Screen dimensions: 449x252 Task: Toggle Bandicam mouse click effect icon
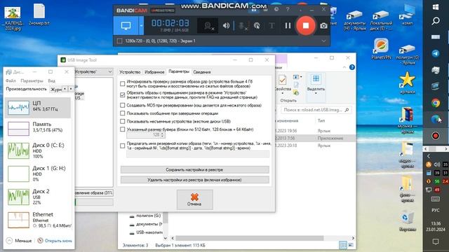[257, 26]
